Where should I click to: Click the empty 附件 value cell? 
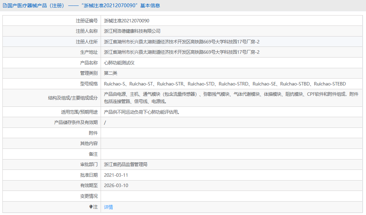click(138, 133)
